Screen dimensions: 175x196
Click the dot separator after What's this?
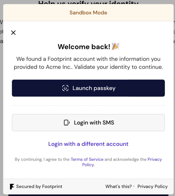(134, 186)
